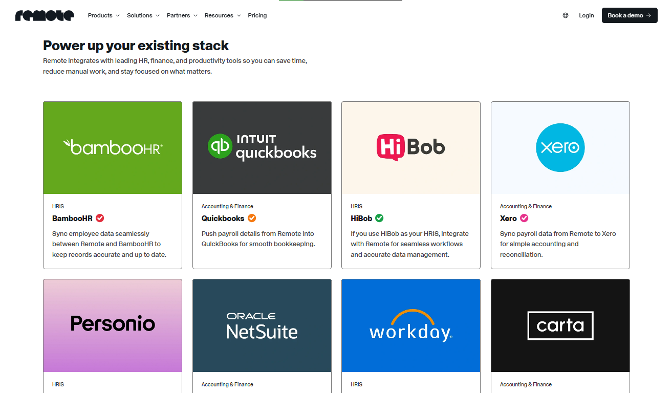This screenshot has height=393, width=672.
Task: Click the Xero payroll sync description
Action: (558, 244)
